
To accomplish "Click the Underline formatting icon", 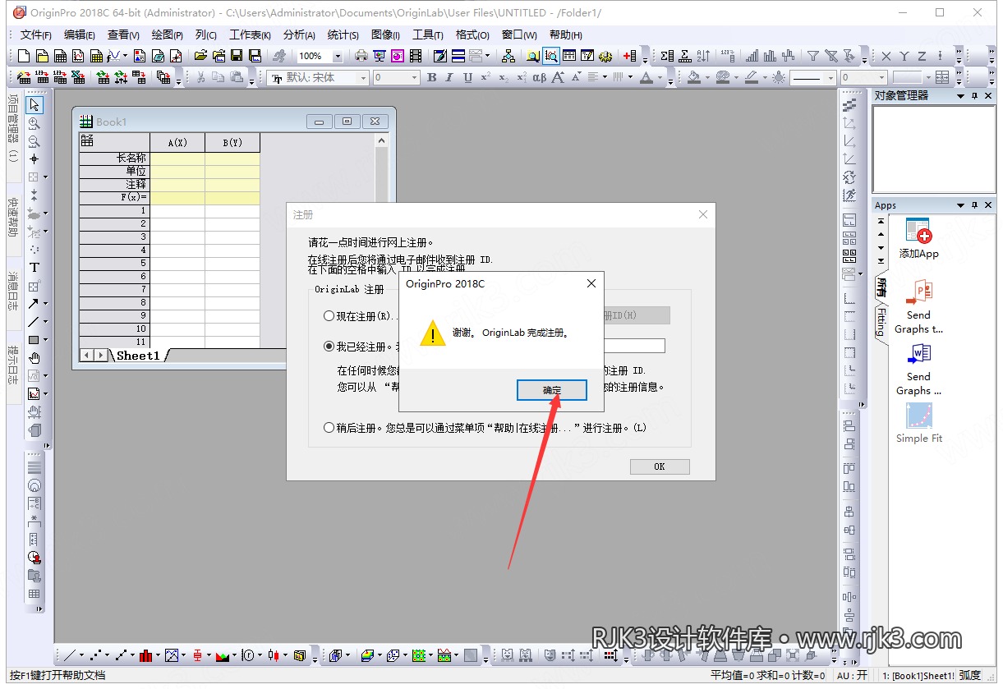I will click(467, 77).
